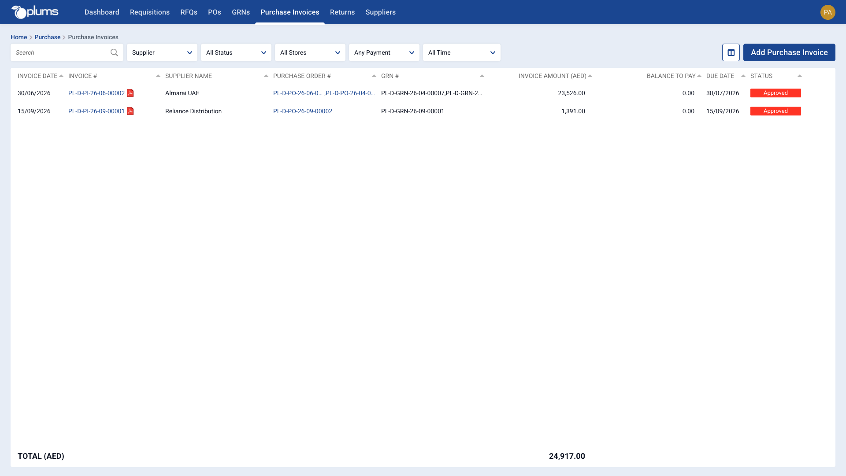Click Home breadcrumb link
846x476 pixels.
[x=19, y=37]
